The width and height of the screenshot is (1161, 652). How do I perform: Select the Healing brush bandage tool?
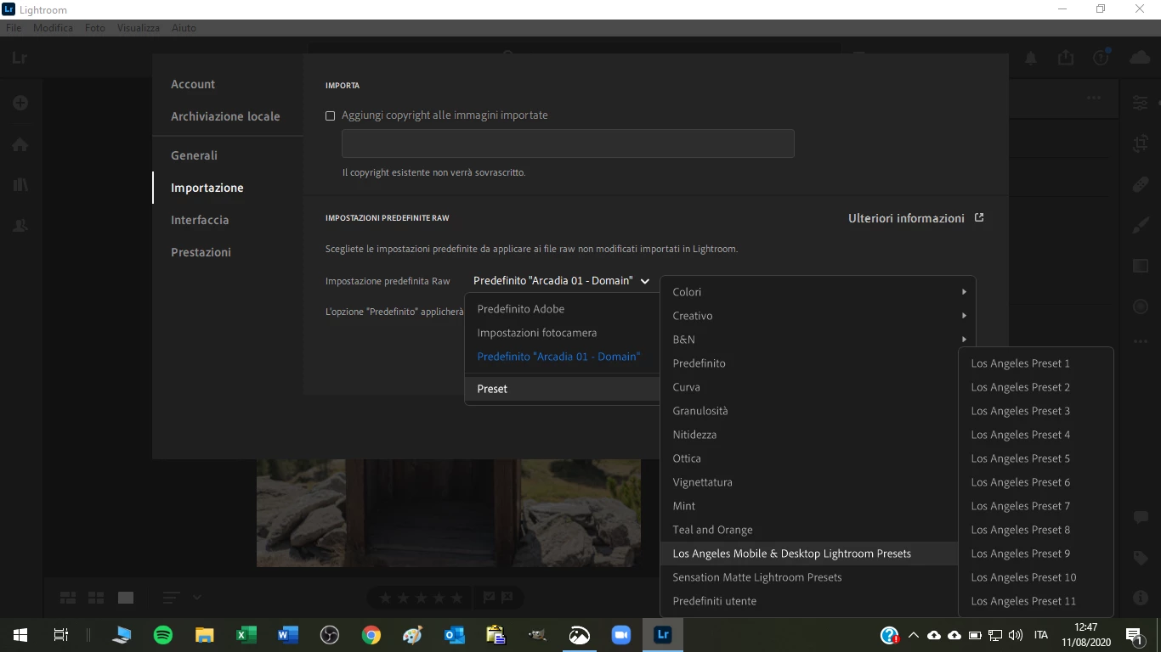1141,184
